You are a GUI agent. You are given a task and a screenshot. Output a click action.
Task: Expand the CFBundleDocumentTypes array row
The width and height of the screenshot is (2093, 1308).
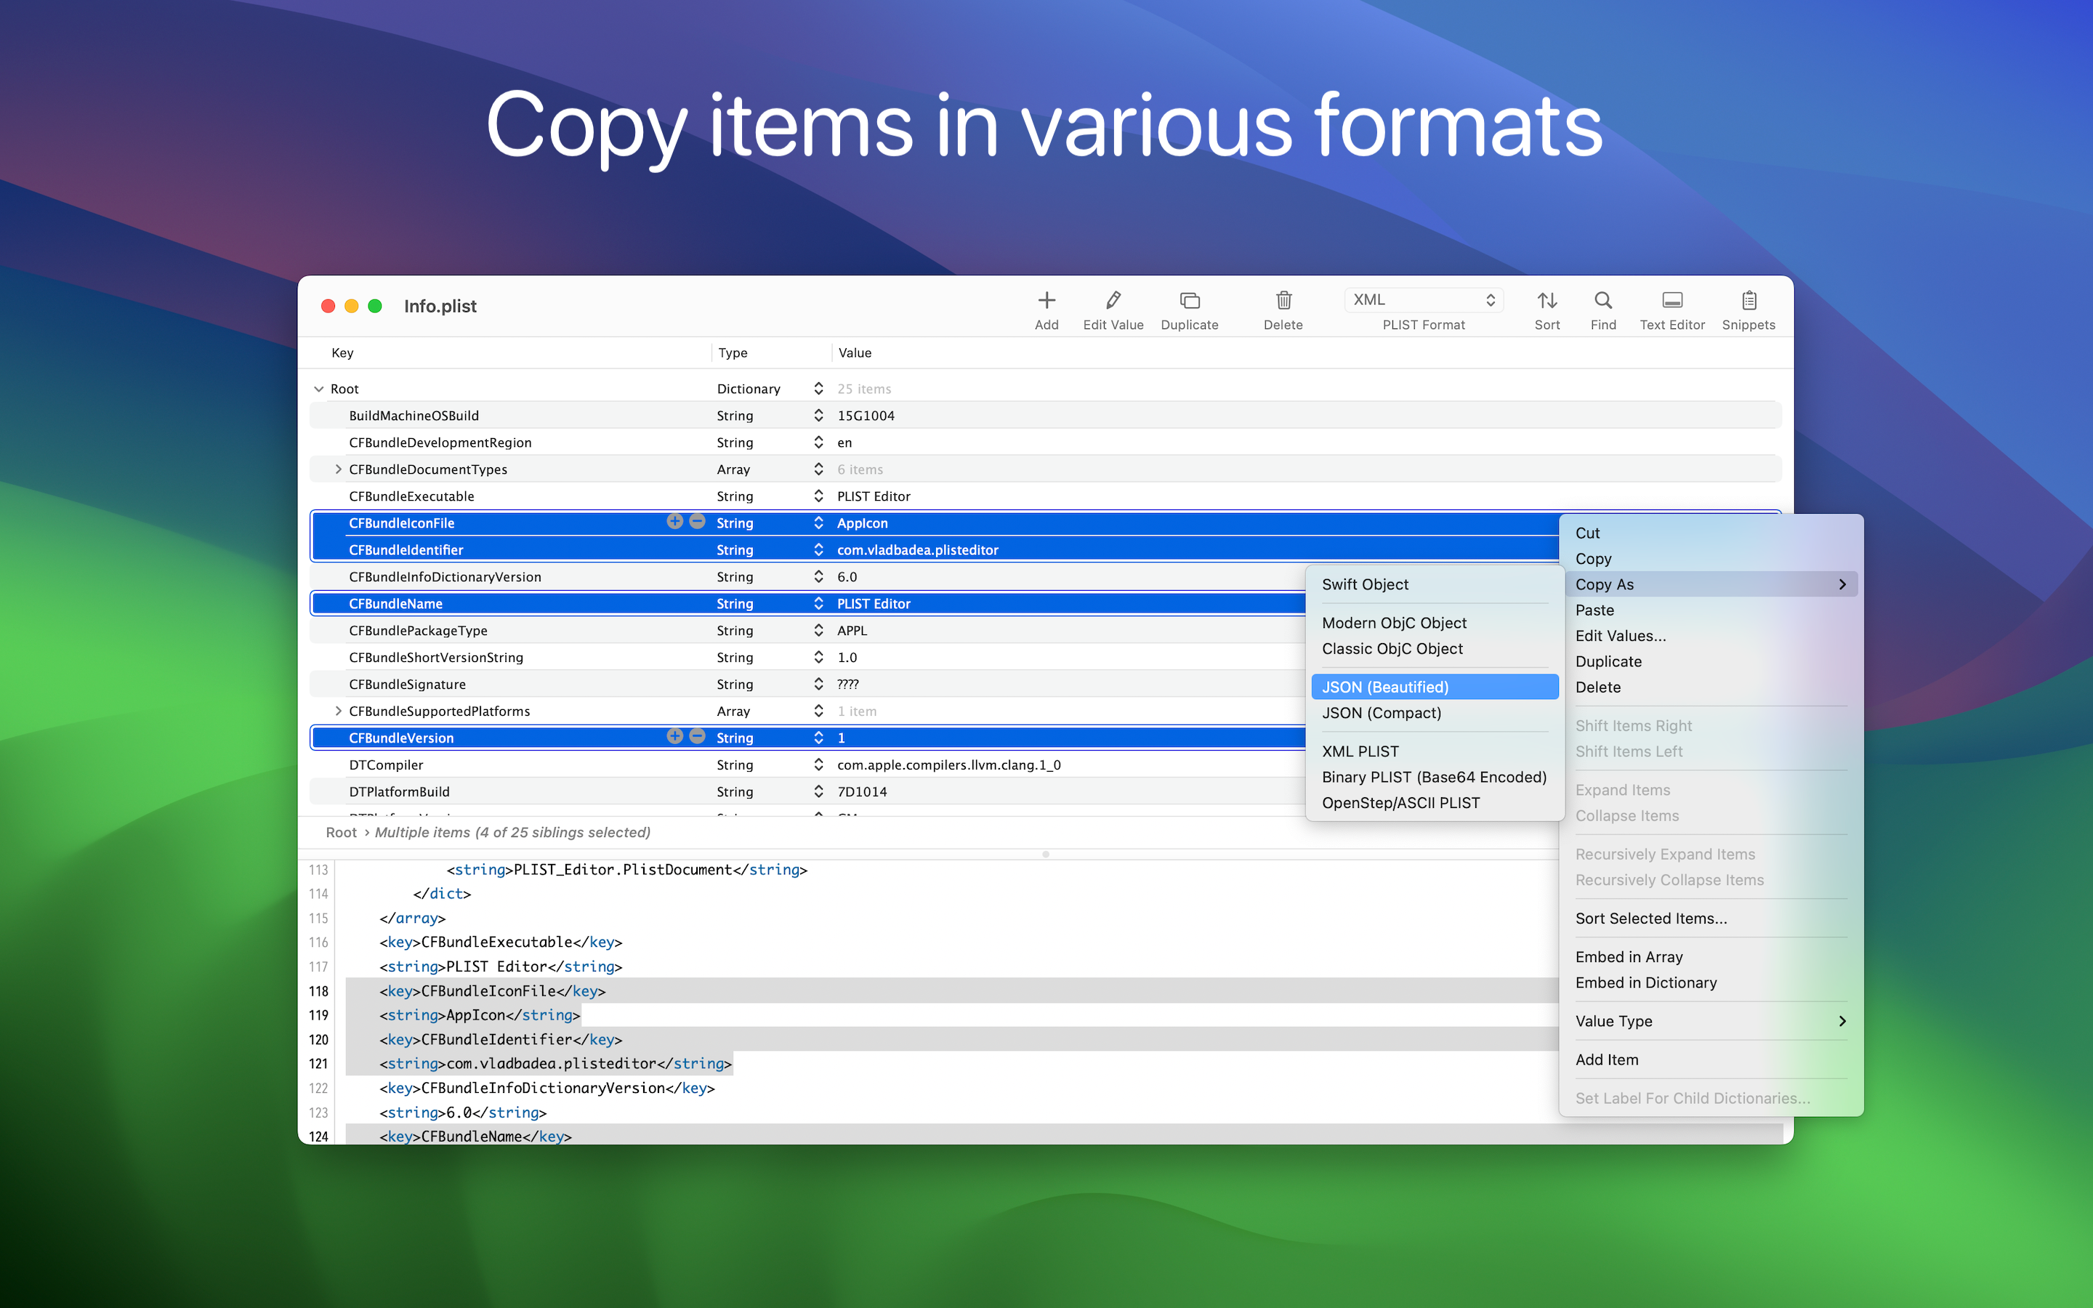338,469
